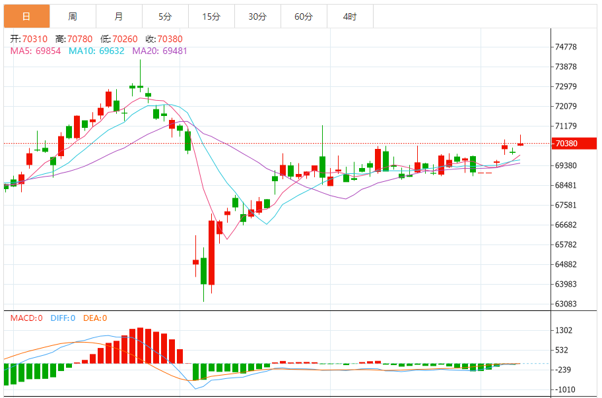602x398 pixels.
Task: Click the 64882 price axis label
Action: coord(566,265)
